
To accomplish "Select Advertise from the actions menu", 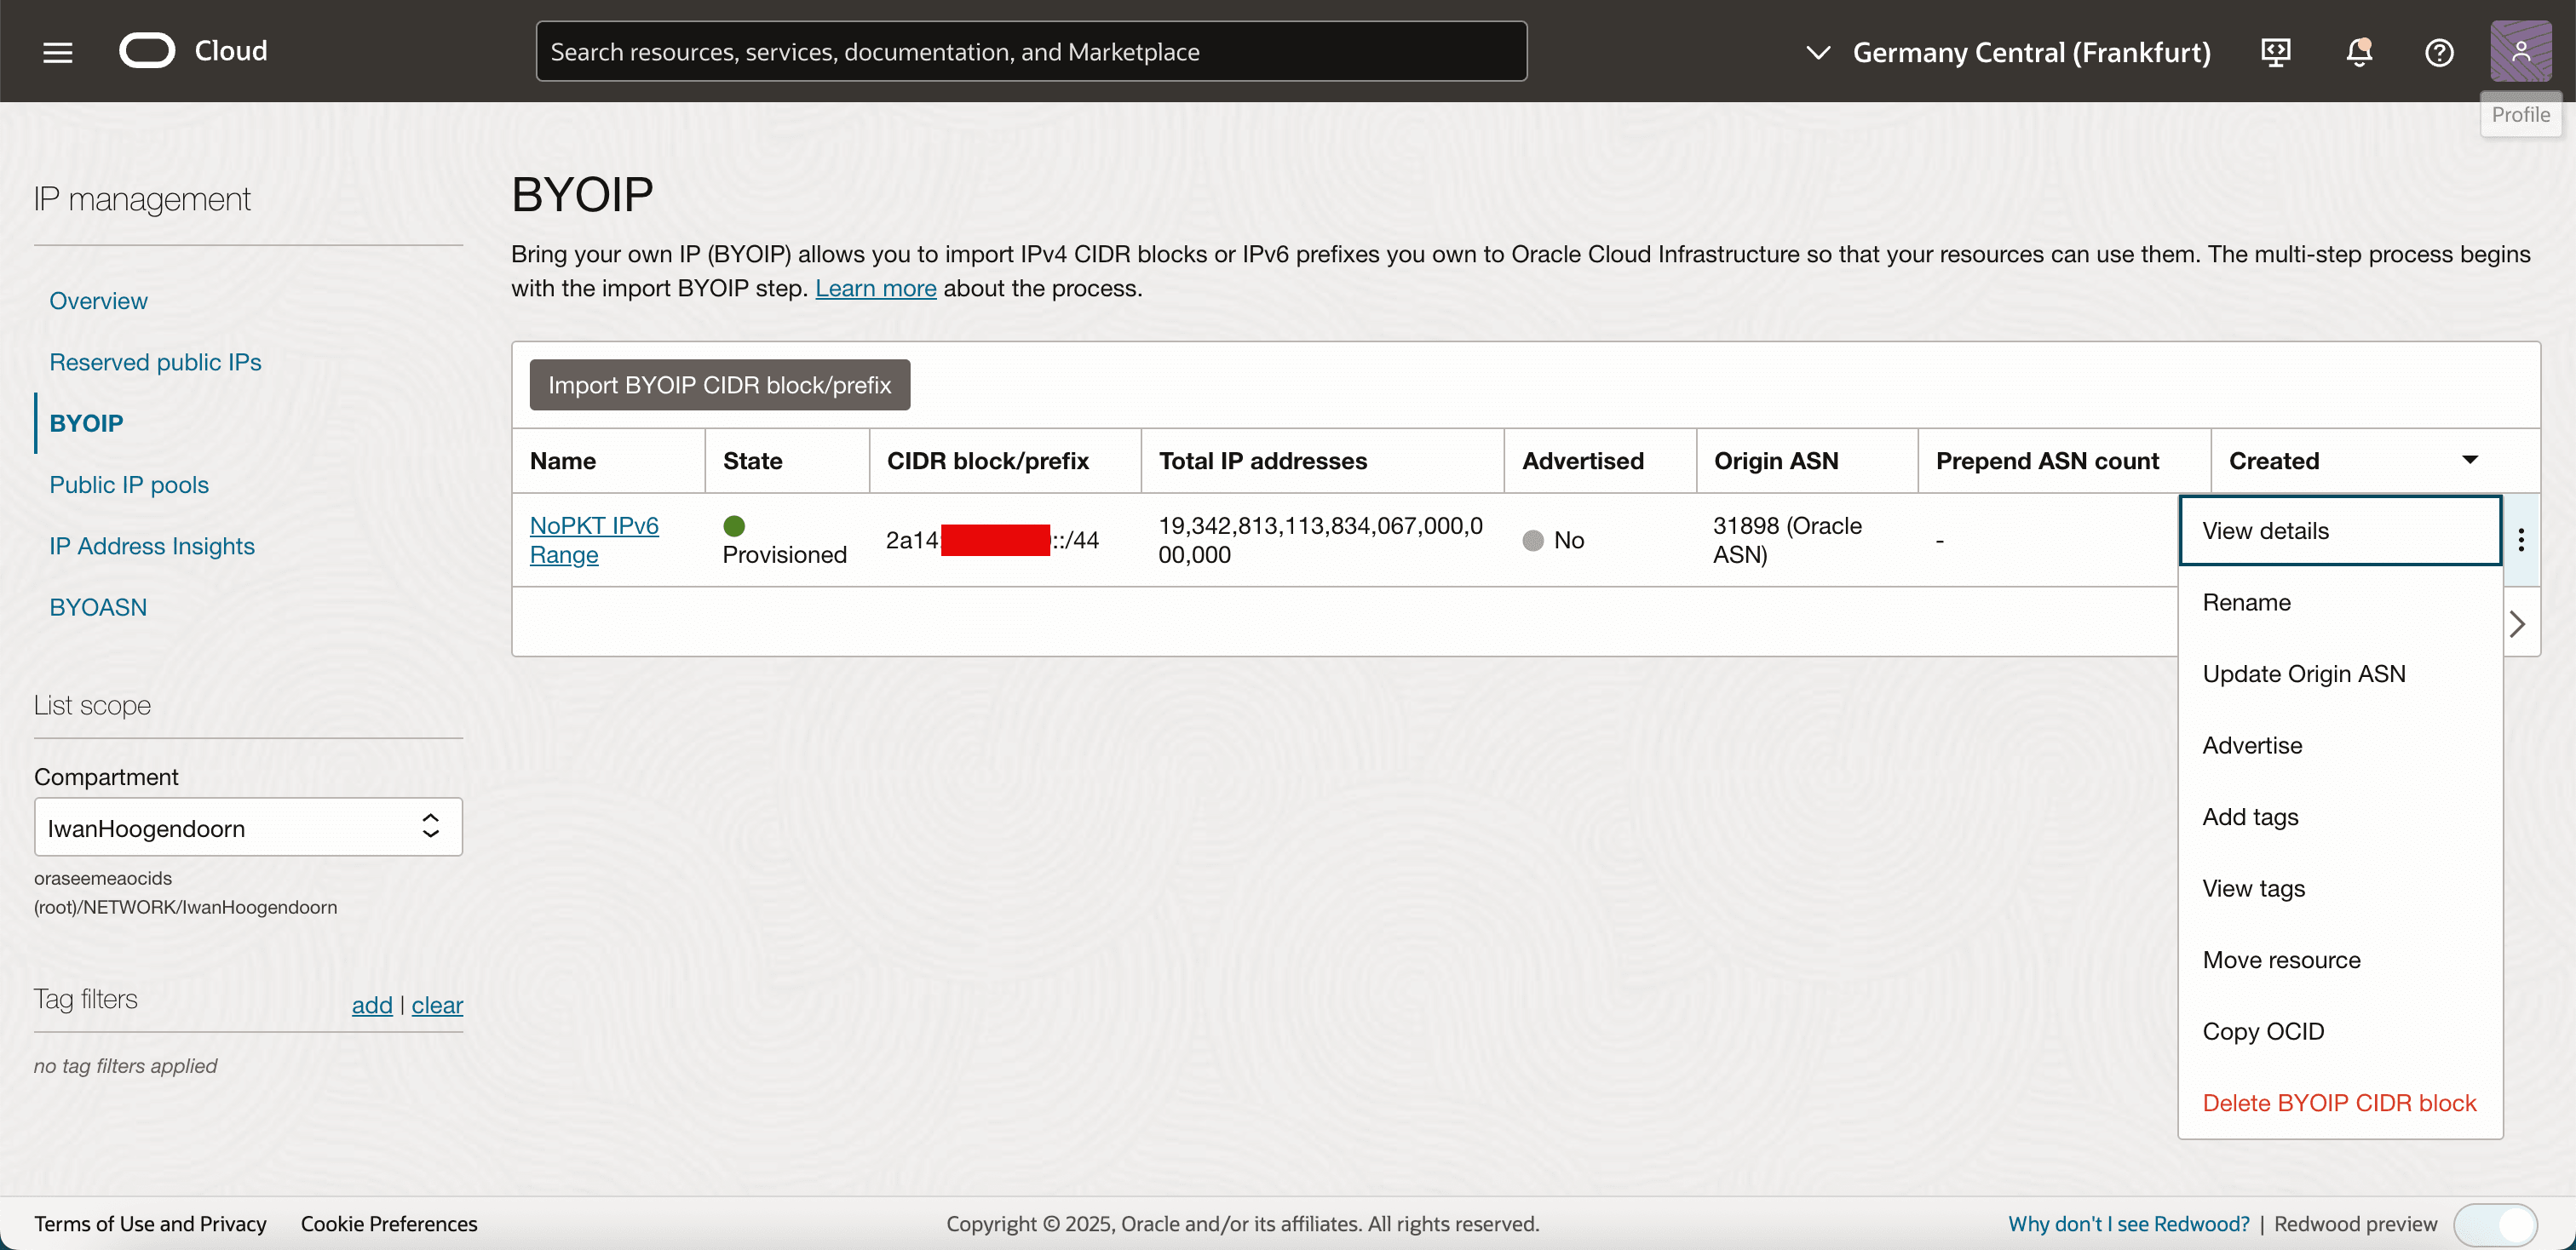I will click(2251, 745).
